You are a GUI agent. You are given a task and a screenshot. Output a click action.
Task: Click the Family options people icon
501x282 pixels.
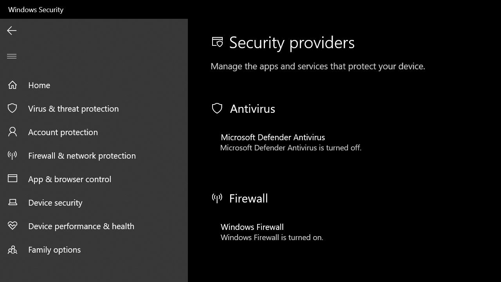click(x=13, y=249)
